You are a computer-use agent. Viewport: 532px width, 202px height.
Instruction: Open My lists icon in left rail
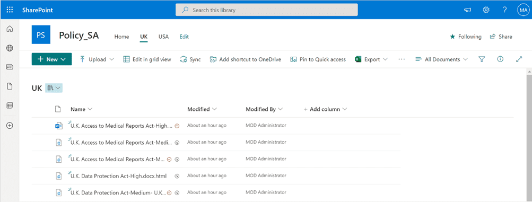[10, 106]
